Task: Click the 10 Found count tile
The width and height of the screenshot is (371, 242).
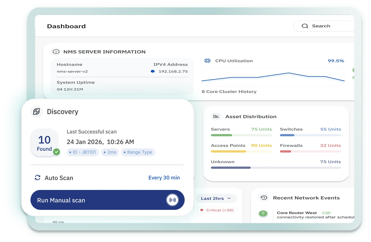Action: point(45,143)
